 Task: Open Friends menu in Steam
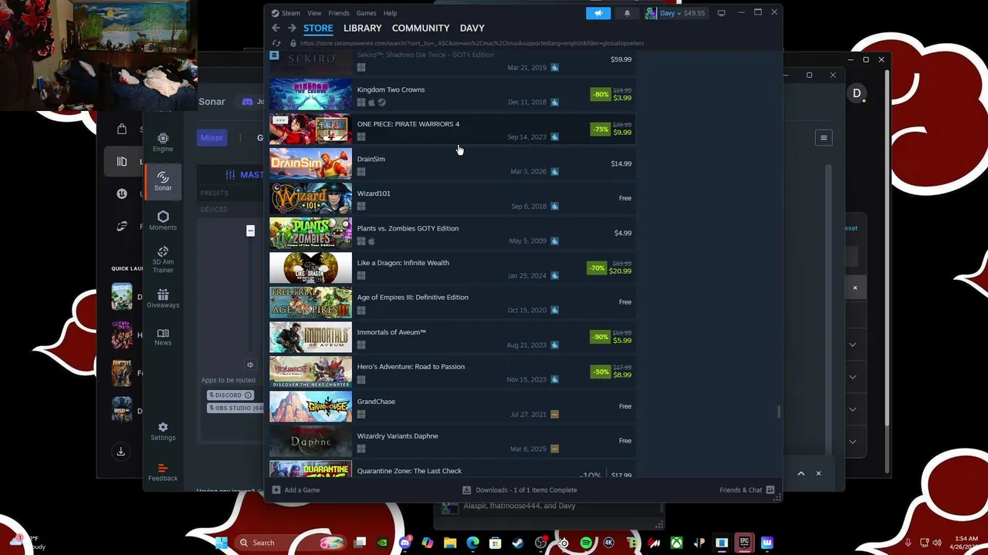click(339, 13)
